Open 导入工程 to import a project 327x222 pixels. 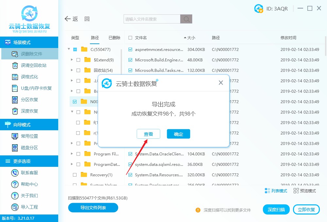(29, 207)
